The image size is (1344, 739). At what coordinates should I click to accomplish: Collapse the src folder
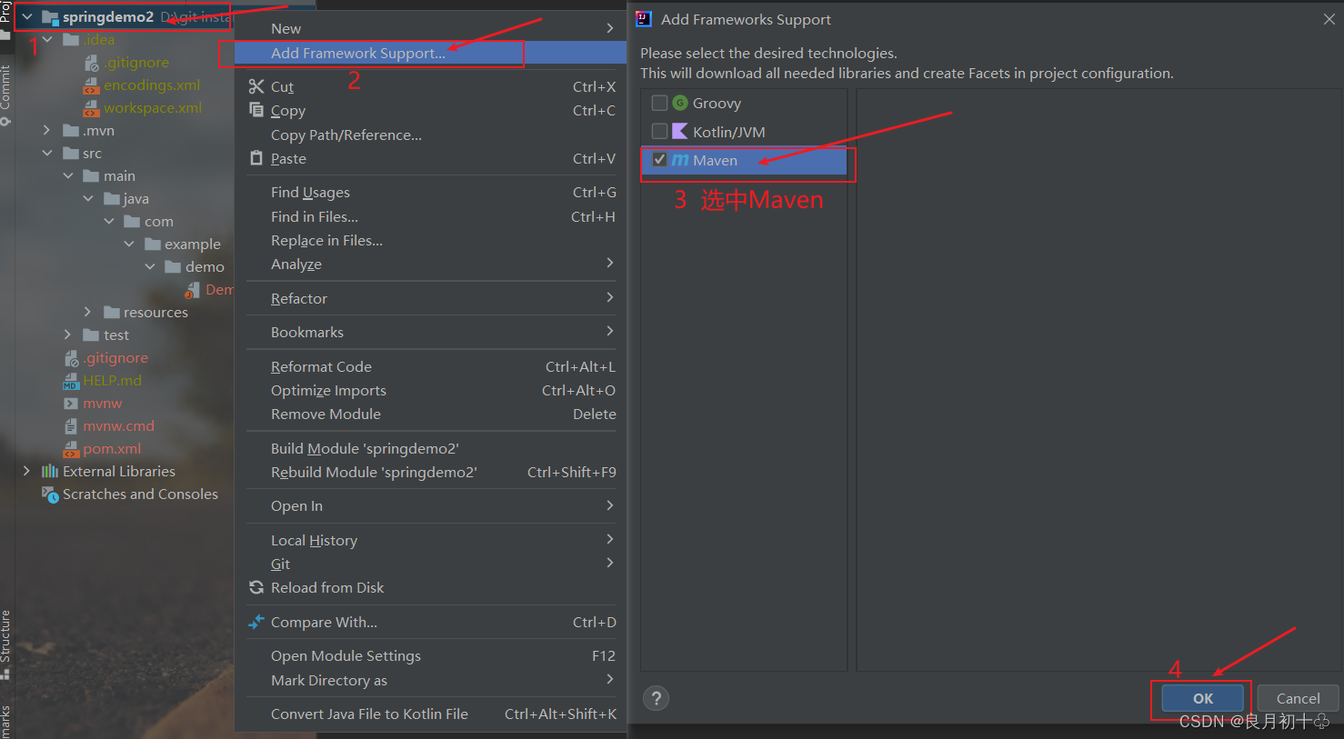pyautogui.click(x=47, y=153)
